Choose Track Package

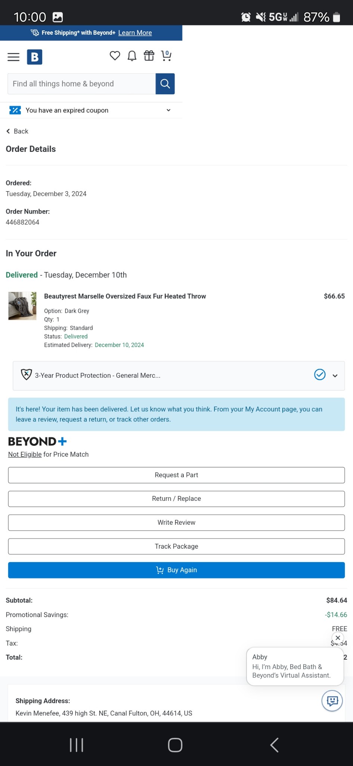click(176, 546)
